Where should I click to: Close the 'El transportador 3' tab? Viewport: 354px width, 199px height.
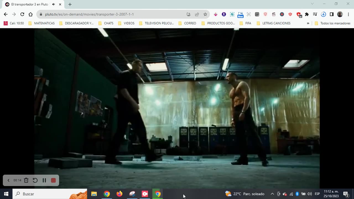(60, 4)
